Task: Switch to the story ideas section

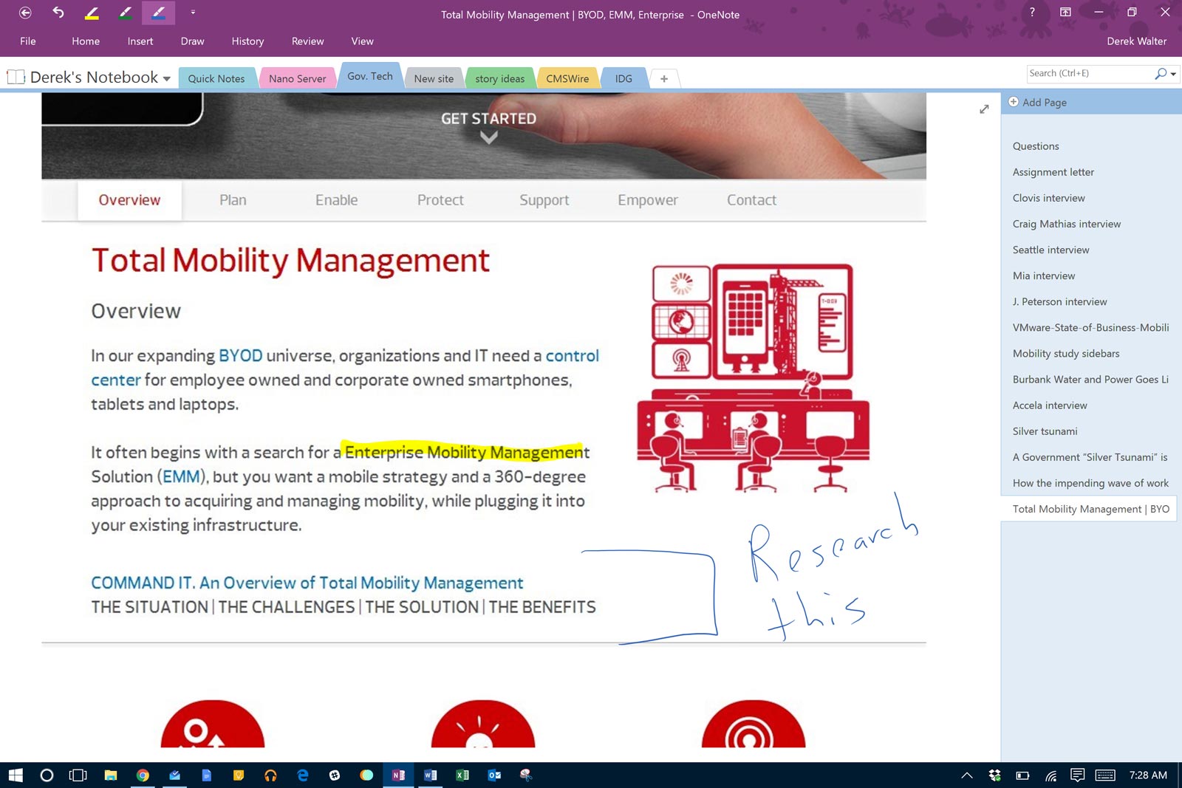Action: point(499,78)
